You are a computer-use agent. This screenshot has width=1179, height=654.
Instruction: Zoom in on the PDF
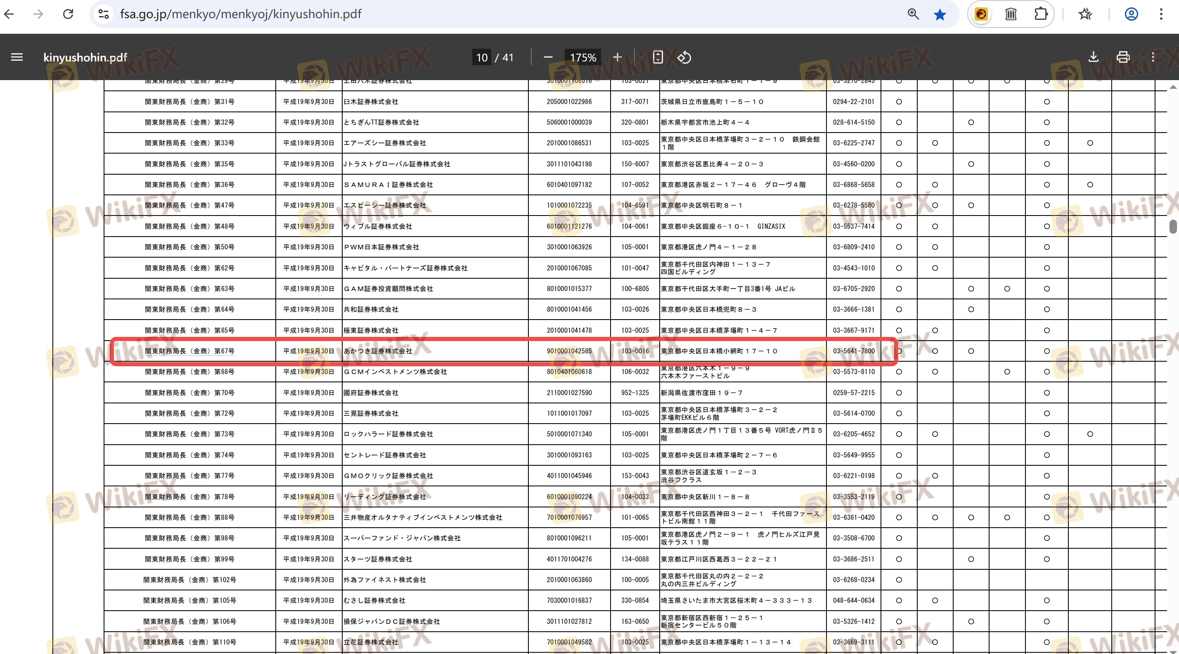point(618,57)
